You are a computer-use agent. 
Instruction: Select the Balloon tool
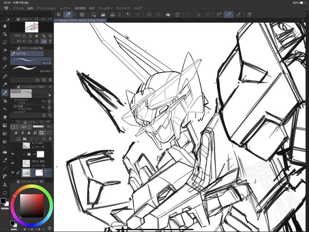(5, 193)
